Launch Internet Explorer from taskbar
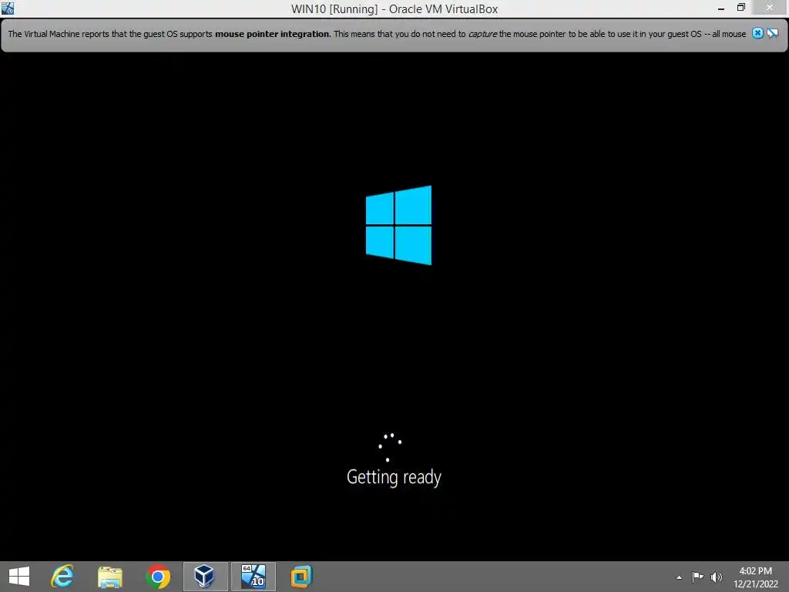Viewport: 789px width, 592px height. (x=62, y=577)
